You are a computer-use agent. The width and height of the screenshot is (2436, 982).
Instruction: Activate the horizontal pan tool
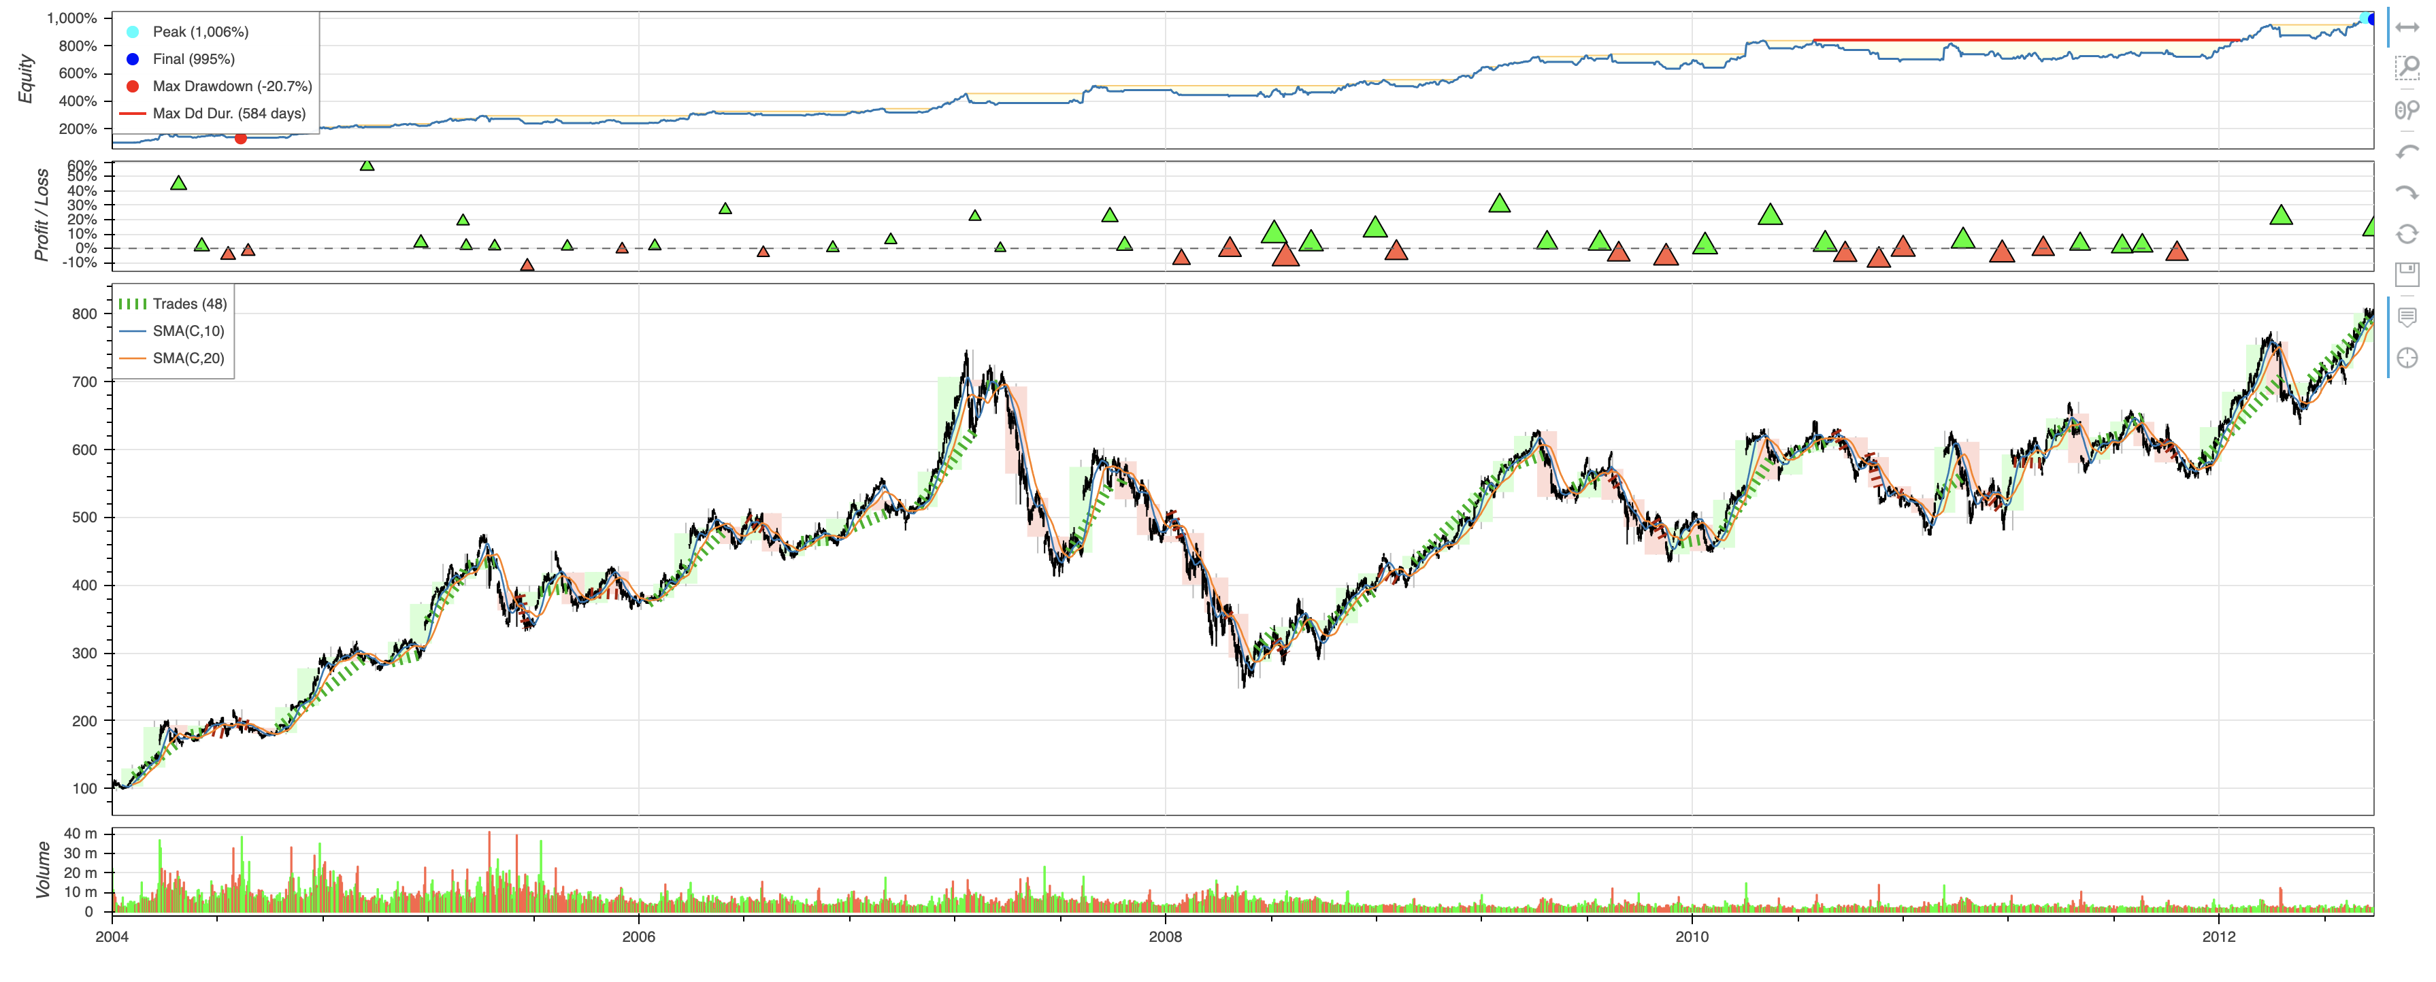tap(2407, 27)
